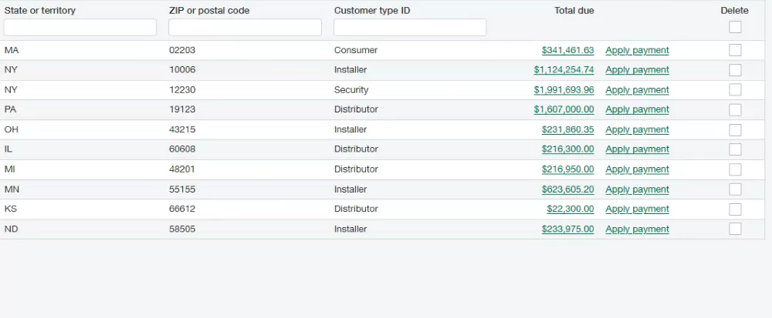Mark the KS row for deletion
This screenshot has width=772, height=318.
click(735, 209)
